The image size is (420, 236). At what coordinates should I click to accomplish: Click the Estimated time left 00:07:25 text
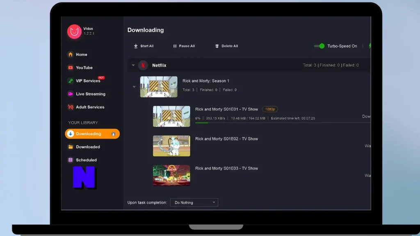(x=293, y=118)
